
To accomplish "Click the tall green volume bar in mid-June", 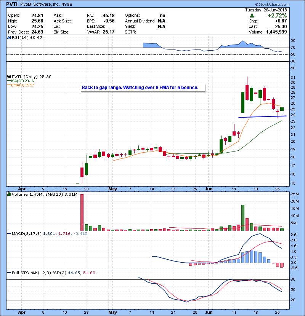I will click(243, 218).
